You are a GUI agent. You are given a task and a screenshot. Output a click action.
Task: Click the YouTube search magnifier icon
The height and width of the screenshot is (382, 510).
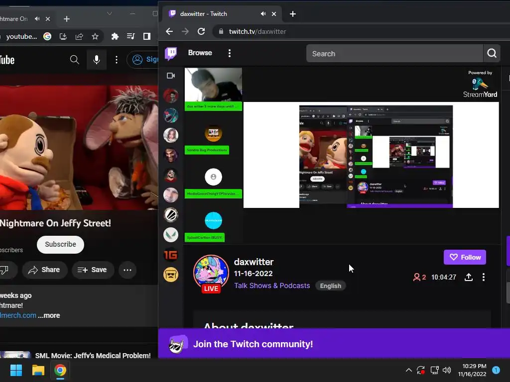pyautogui.click(x=75, y=60)
